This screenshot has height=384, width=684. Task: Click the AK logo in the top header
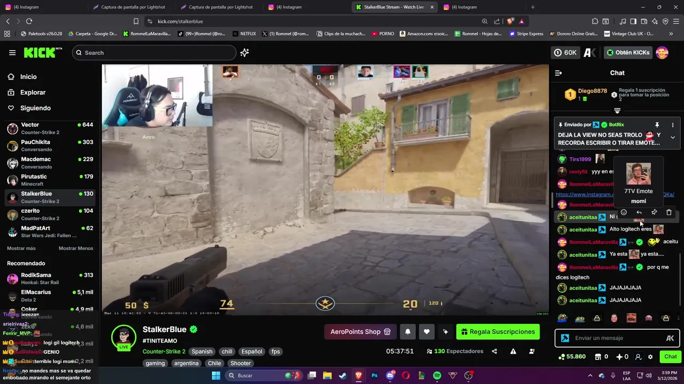point(590,53)
